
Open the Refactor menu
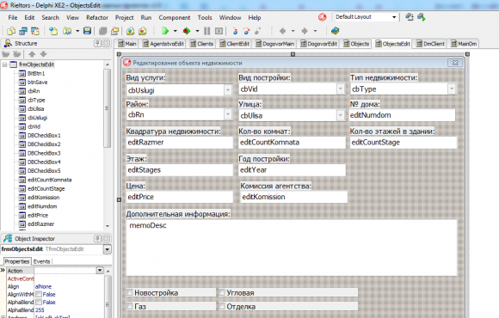click(x=97, y=18)
